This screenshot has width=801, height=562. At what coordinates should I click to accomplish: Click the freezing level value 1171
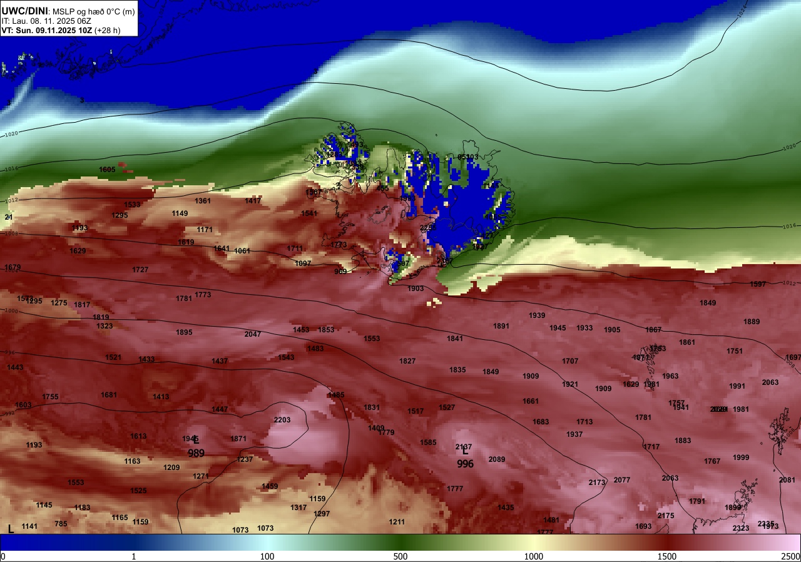pos(205,230)
